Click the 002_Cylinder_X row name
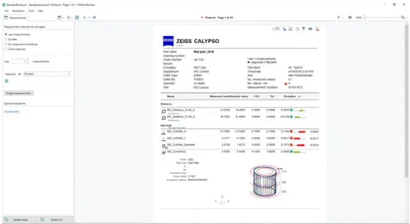The width and height of the screenshot is (410, 224). click(x=176, y=131)
